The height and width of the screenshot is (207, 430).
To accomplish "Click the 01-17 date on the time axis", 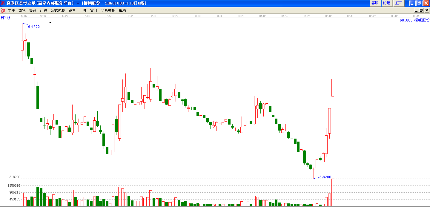I will 109,16.
